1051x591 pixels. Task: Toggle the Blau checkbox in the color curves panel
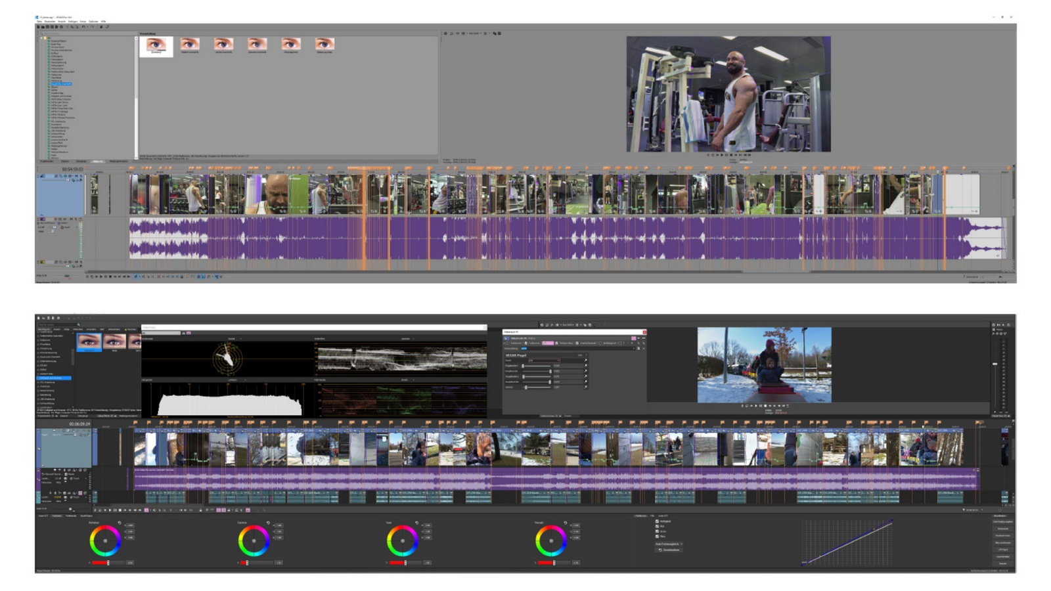657,536
